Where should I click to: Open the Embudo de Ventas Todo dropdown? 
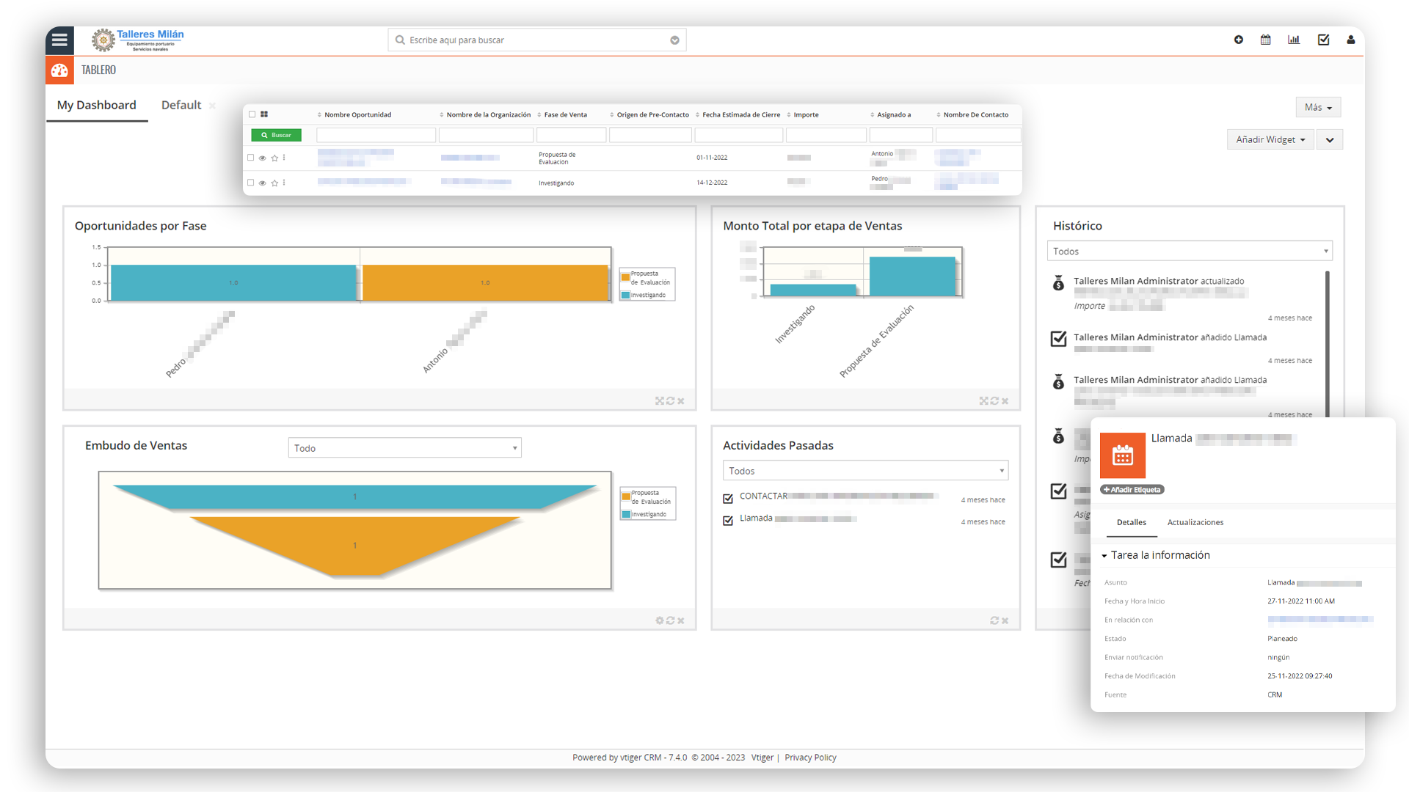tap(404, 448)
